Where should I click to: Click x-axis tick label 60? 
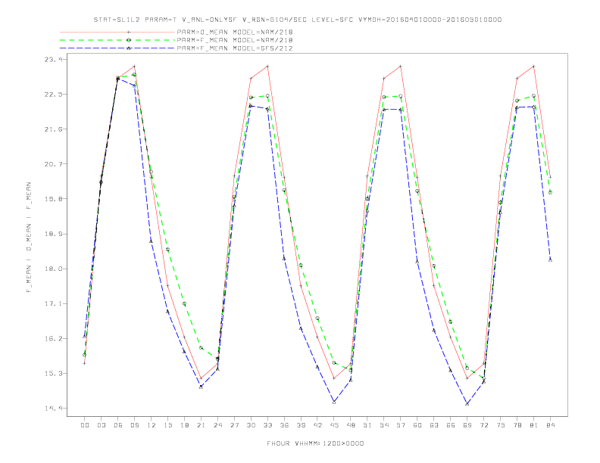(417, 425)
